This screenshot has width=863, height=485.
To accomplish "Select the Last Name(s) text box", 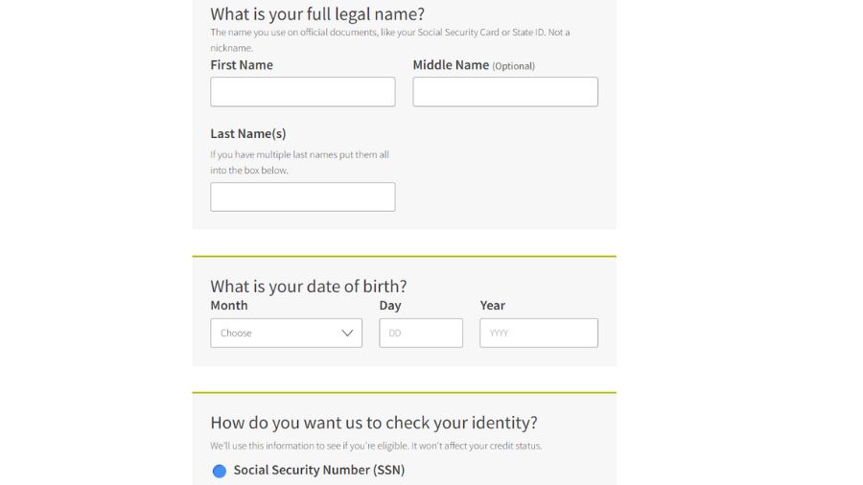I will point(303,196).
